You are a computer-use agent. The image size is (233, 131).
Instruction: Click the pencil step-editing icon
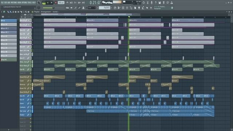click(x=75, y=8)
